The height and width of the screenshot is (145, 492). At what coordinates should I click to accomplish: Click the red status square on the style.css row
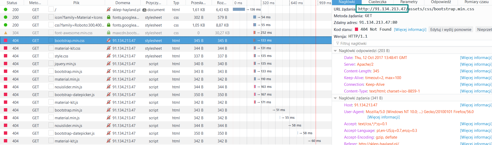tap(5, 56)
